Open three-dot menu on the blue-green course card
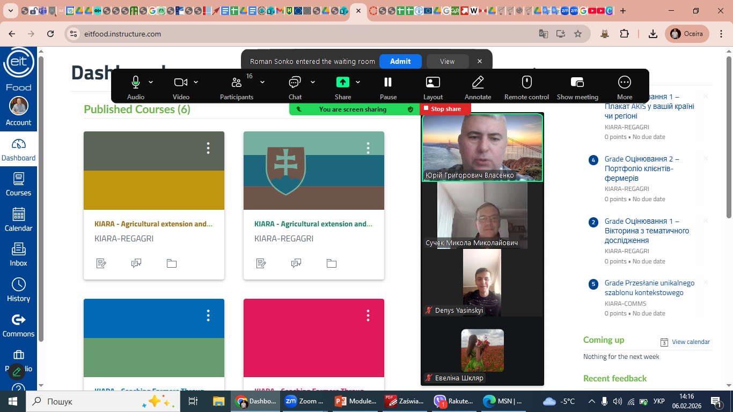This screenshot has height=412, width=733. tap(208, 315)
